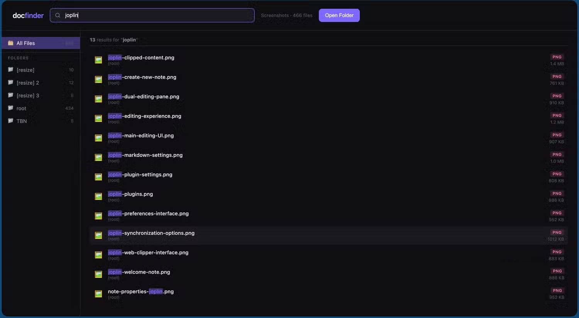Click the docfinder logo

click(28, 15)
